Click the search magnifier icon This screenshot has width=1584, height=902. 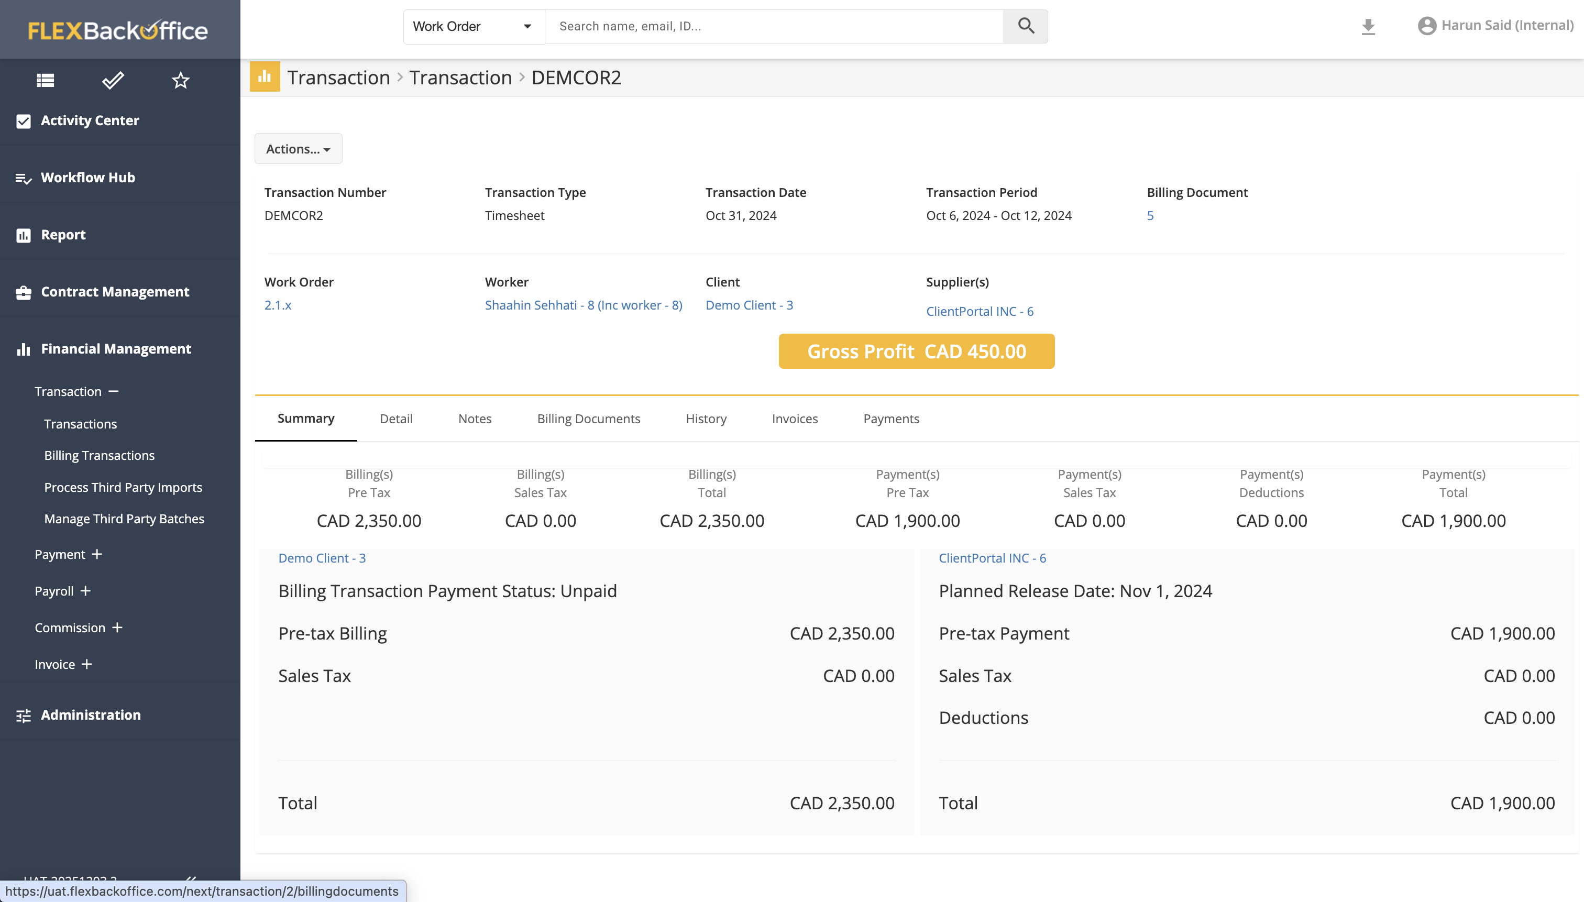[1025, 26]
